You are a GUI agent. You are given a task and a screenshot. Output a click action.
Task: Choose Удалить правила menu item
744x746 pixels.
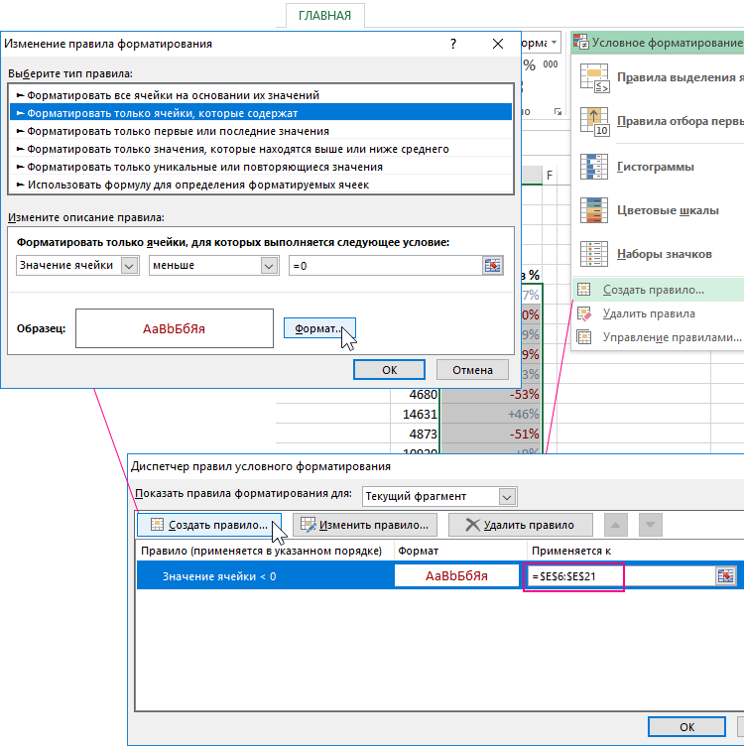tap(649, 313)
